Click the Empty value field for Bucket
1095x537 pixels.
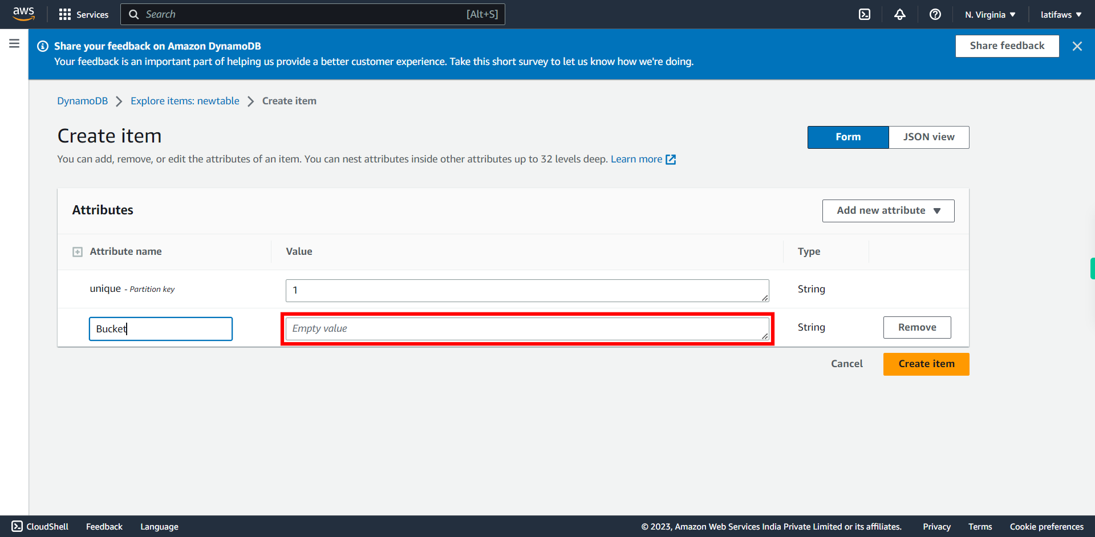click(x=528, y=329)
